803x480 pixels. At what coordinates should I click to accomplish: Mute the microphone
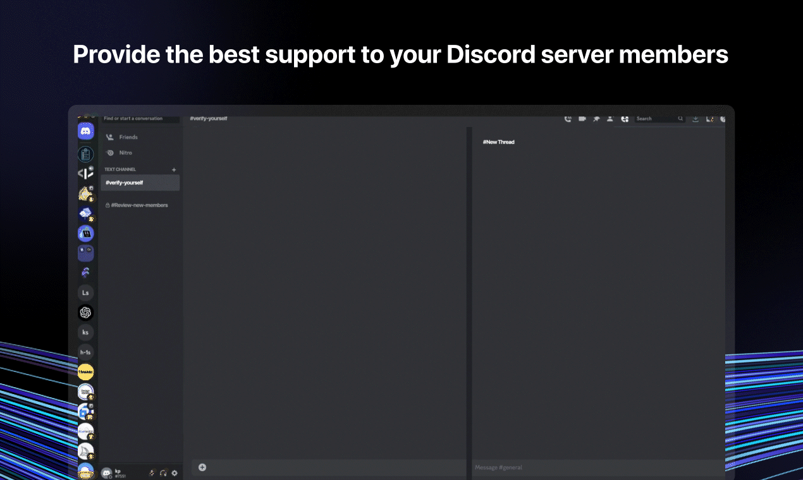tap(152, 472)
